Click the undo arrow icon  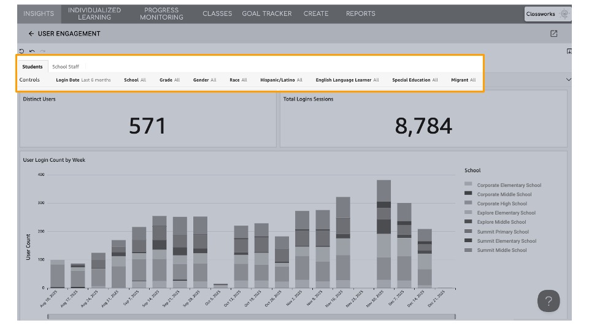[32, 51]
